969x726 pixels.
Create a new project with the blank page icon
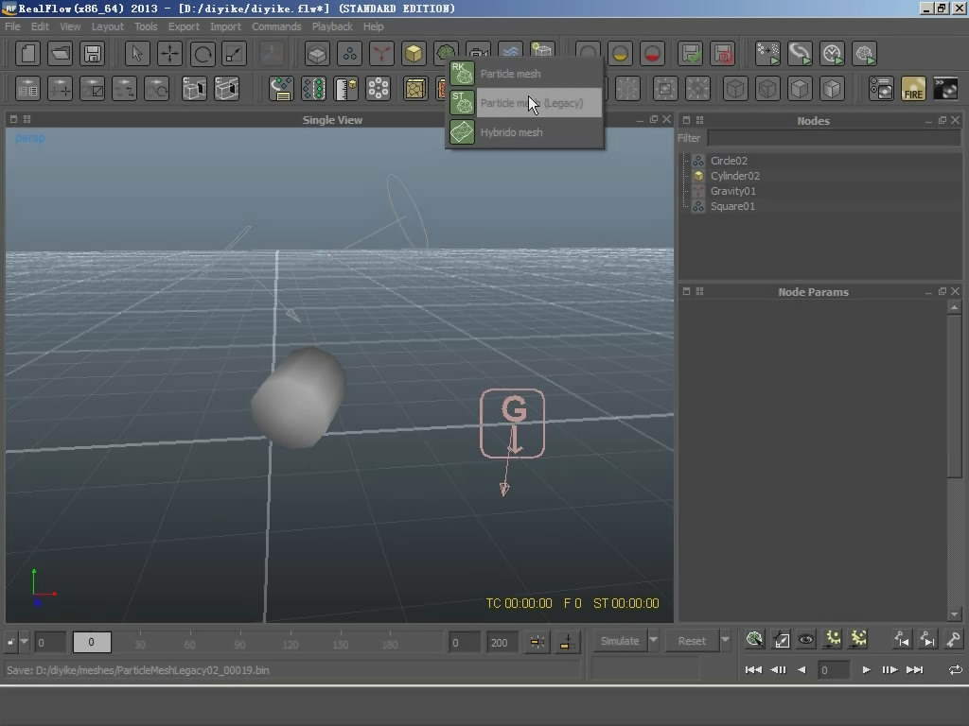(x=27, y=54)
